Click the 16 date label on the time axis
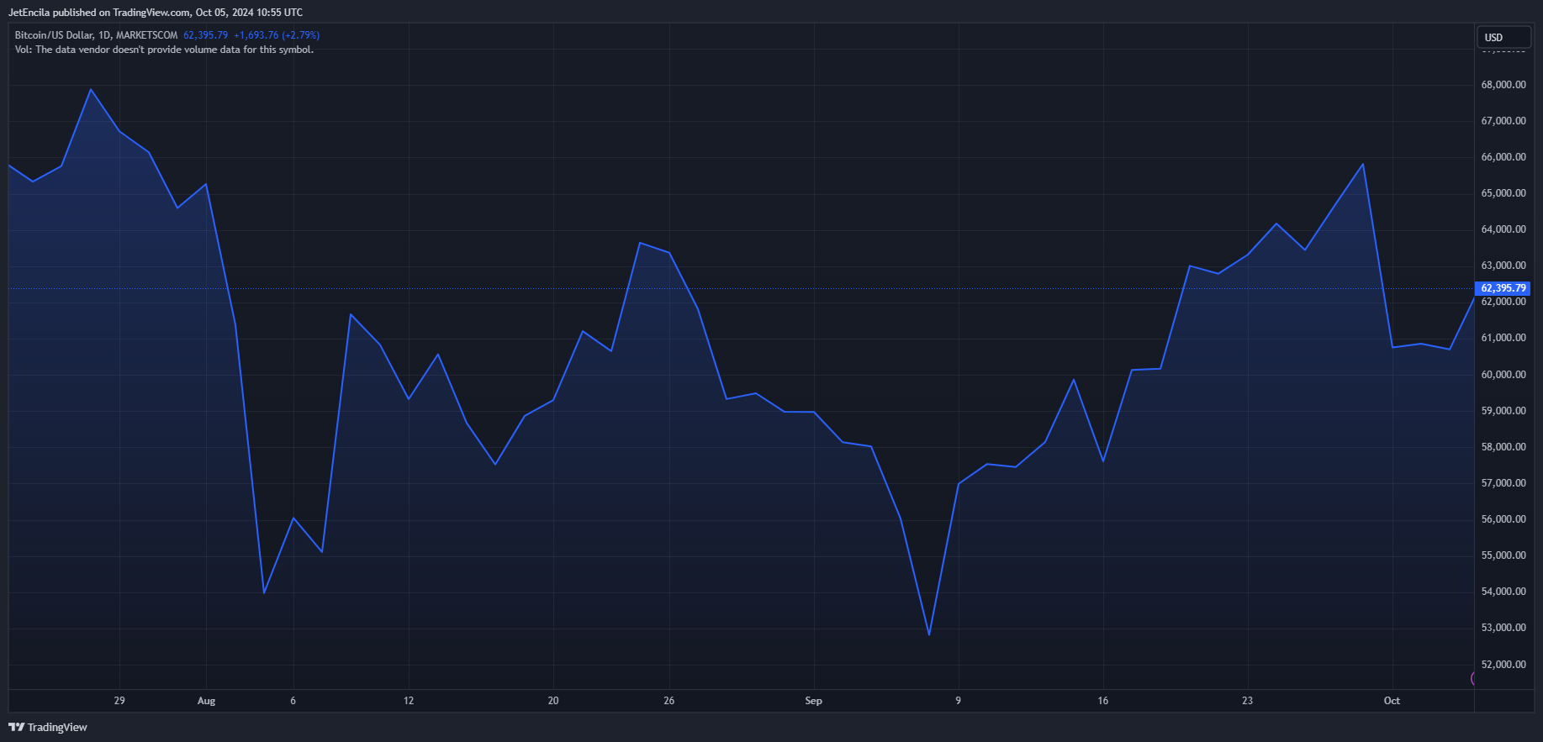 (1102, 701)
